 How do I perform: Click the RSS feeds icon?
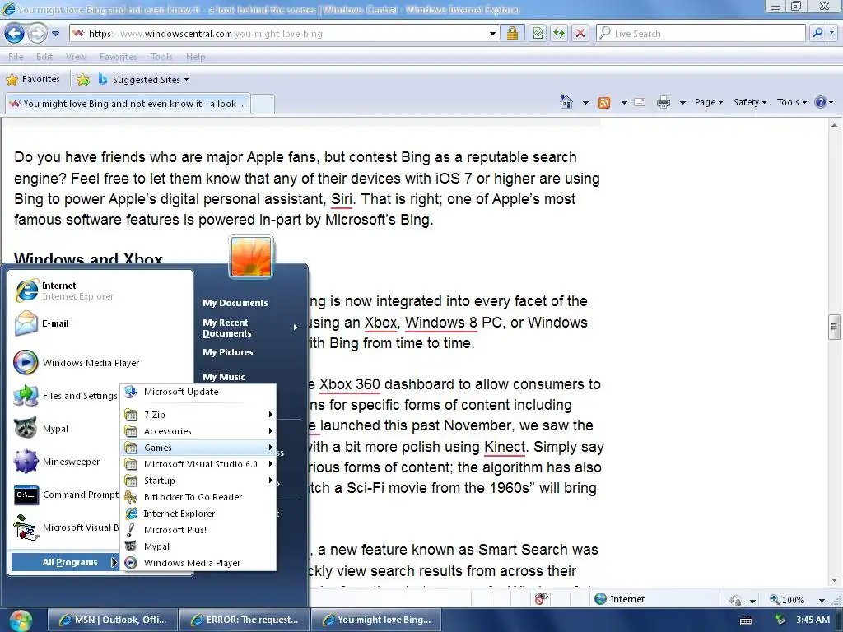coord(604,102)
